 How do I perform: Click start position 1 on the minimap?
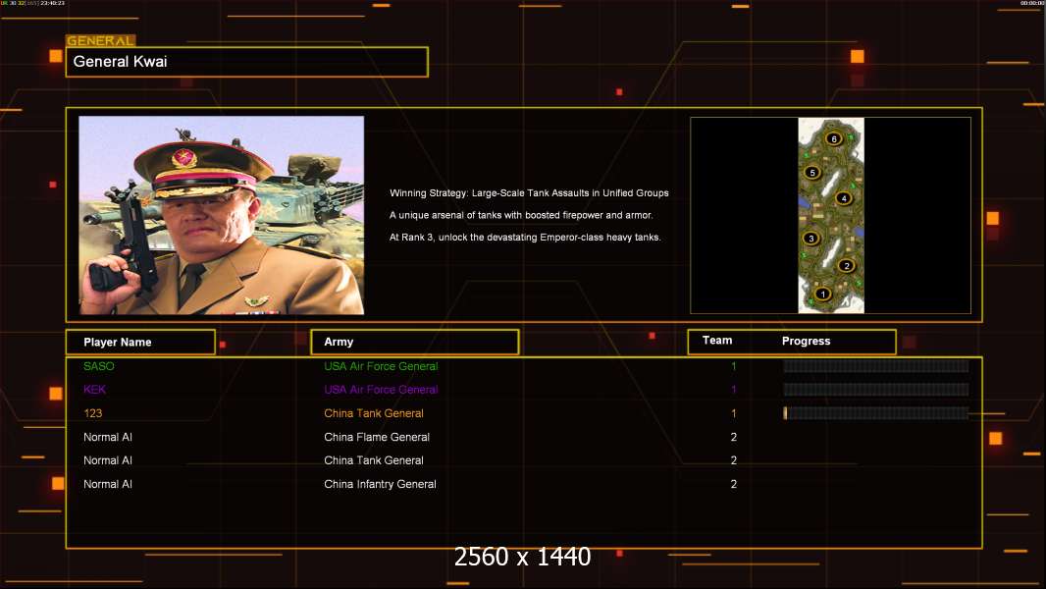pyautogui.click(x=823, y=294)
